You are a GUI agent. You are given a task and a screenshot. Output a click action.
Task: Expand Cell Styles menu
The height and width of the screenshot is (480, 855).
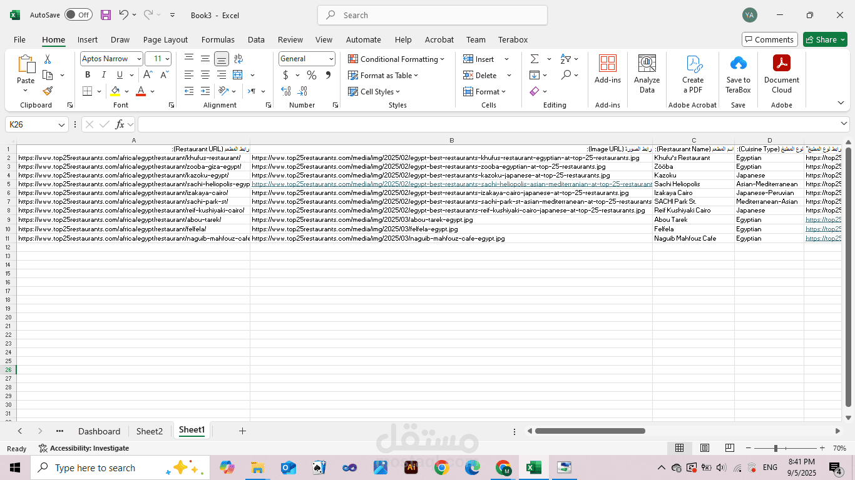374,91
